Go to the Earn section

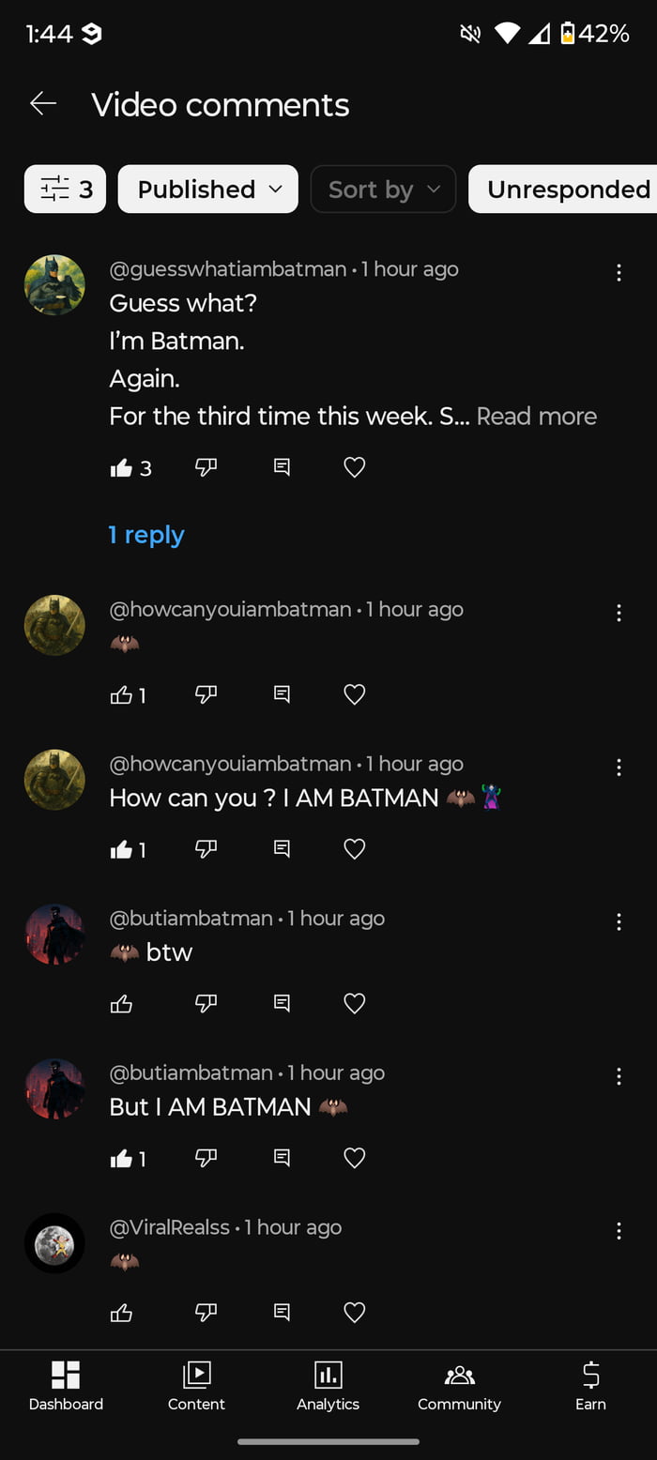point(590,1387)
